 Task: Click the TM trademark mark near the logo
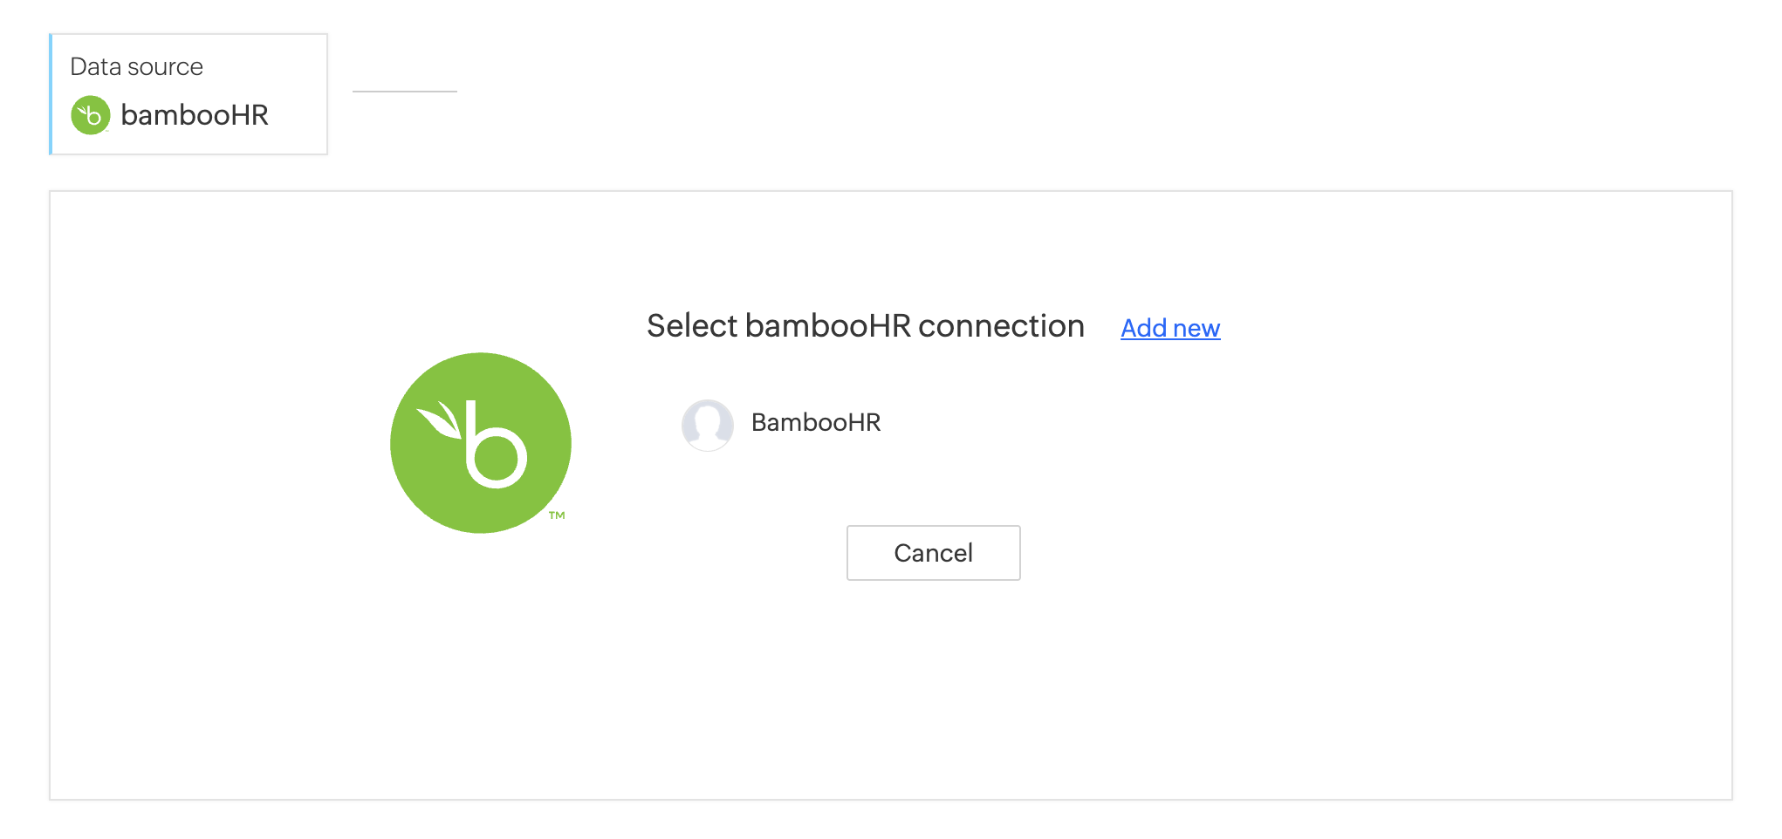(x=557, y=515)
